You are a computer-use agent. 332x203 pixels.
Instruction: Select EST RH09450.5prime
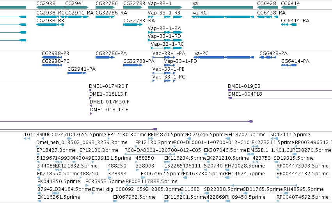pos(245,197)
